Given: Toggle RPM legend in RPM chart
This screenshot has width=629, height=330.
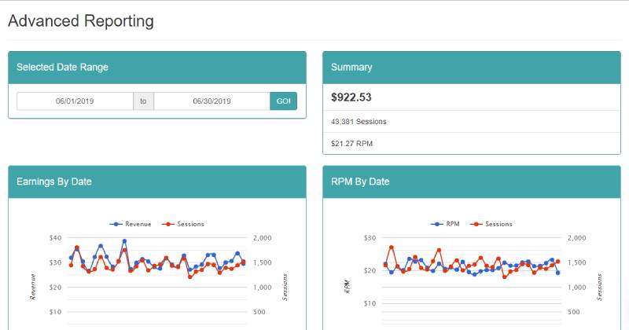Looking at the screenshot, I should pos(445,224).
